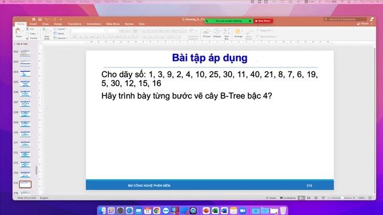This screenshot has width=383, height=215.
Task: Open Excel from the Dock
Action: (x=215, y=210)
